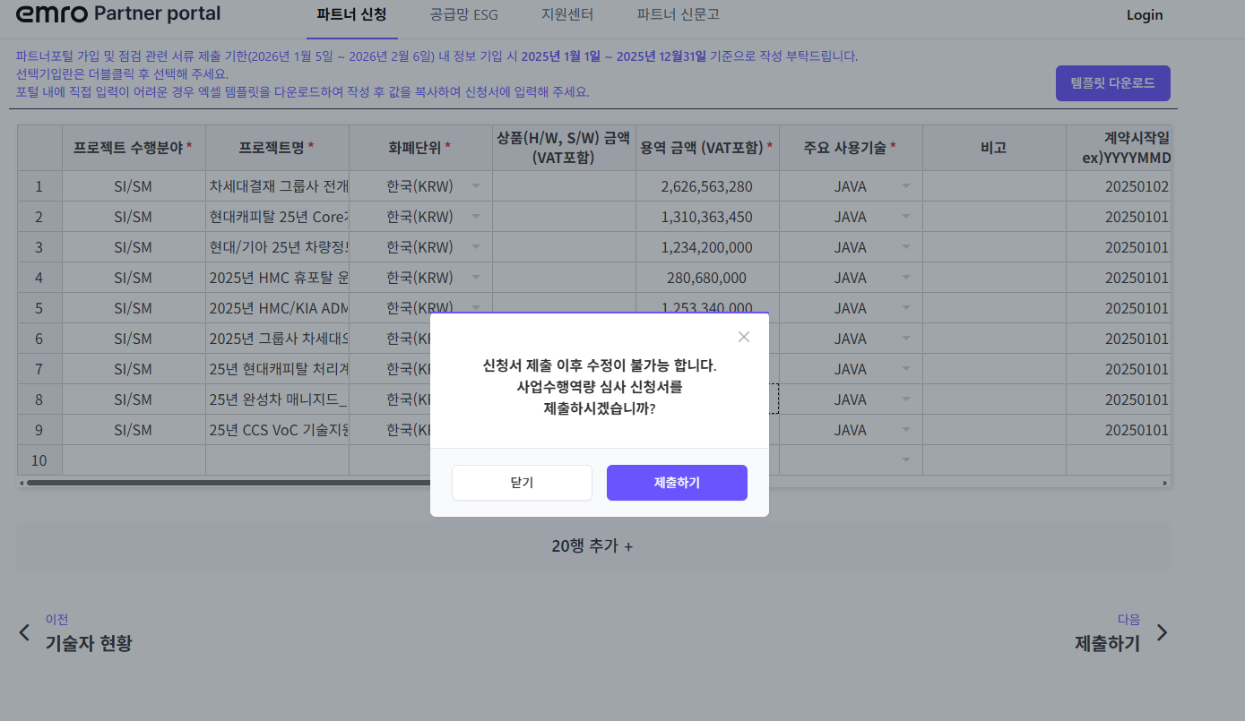Open the empty technology dropdown in row 10
This screenshot has width=1245, height=721.
tap(904, 459)
